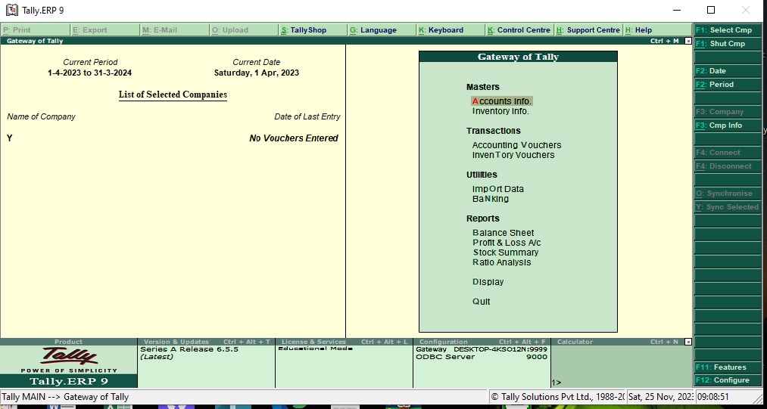The height and width of the screenshot is (409, 767).
Task: Click the E: Export toolbar button
Action: pyautogui.click(x=104, y=29)
